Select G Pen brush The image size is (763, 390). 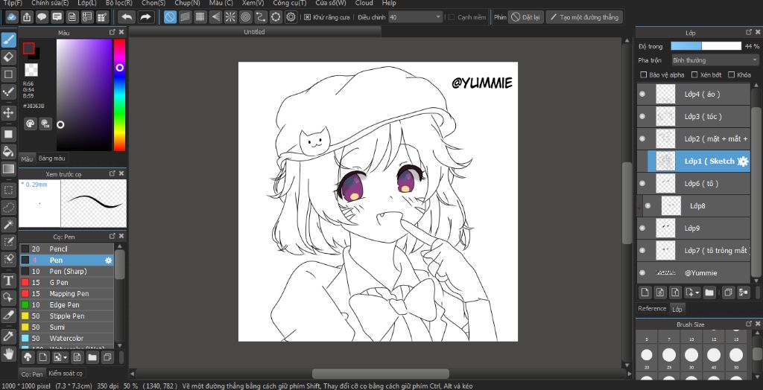point(66,283)
